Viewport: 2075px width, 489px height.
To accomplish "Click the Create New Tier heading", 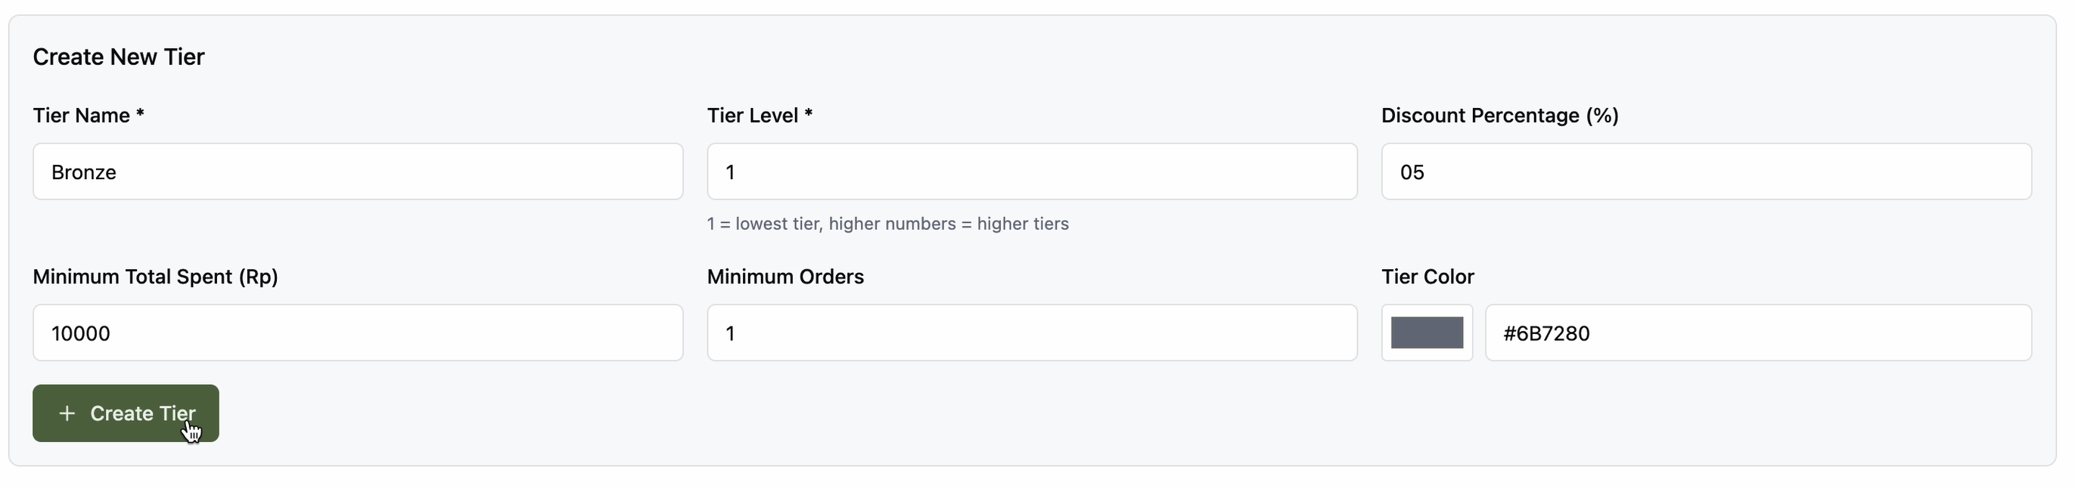I will point(119,57).
